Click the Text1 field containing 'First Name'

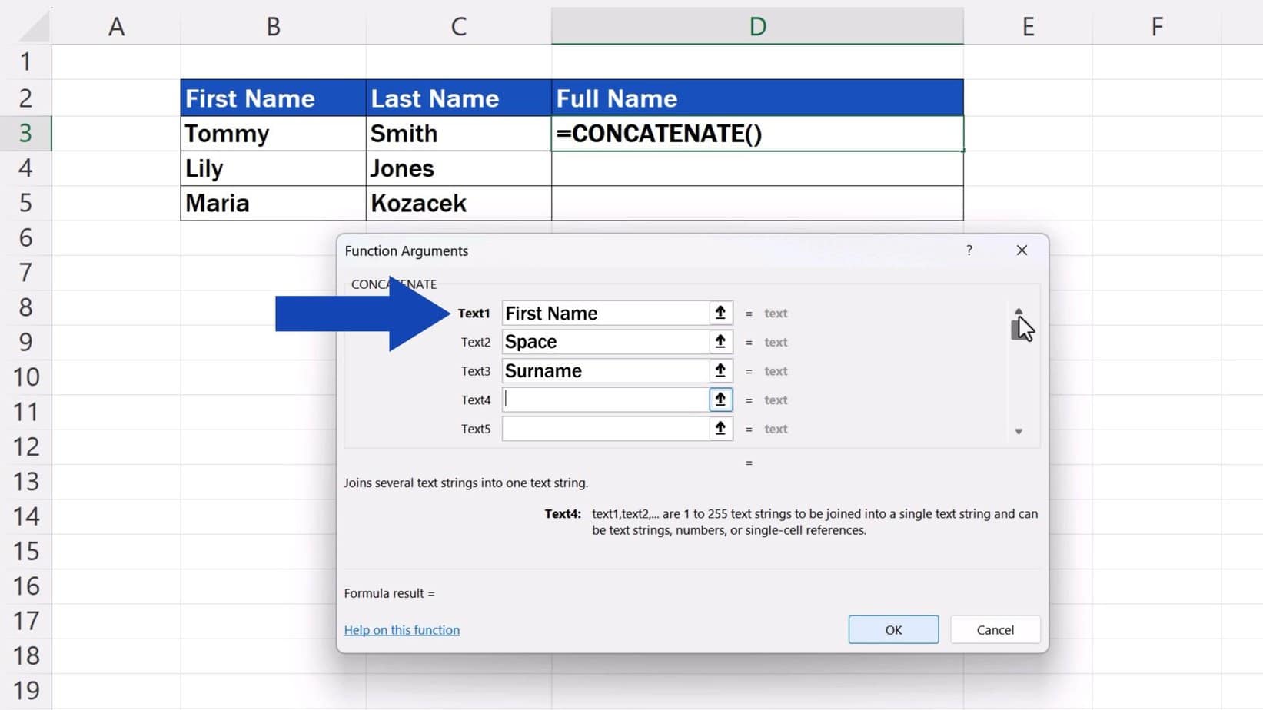click(607, 313)
